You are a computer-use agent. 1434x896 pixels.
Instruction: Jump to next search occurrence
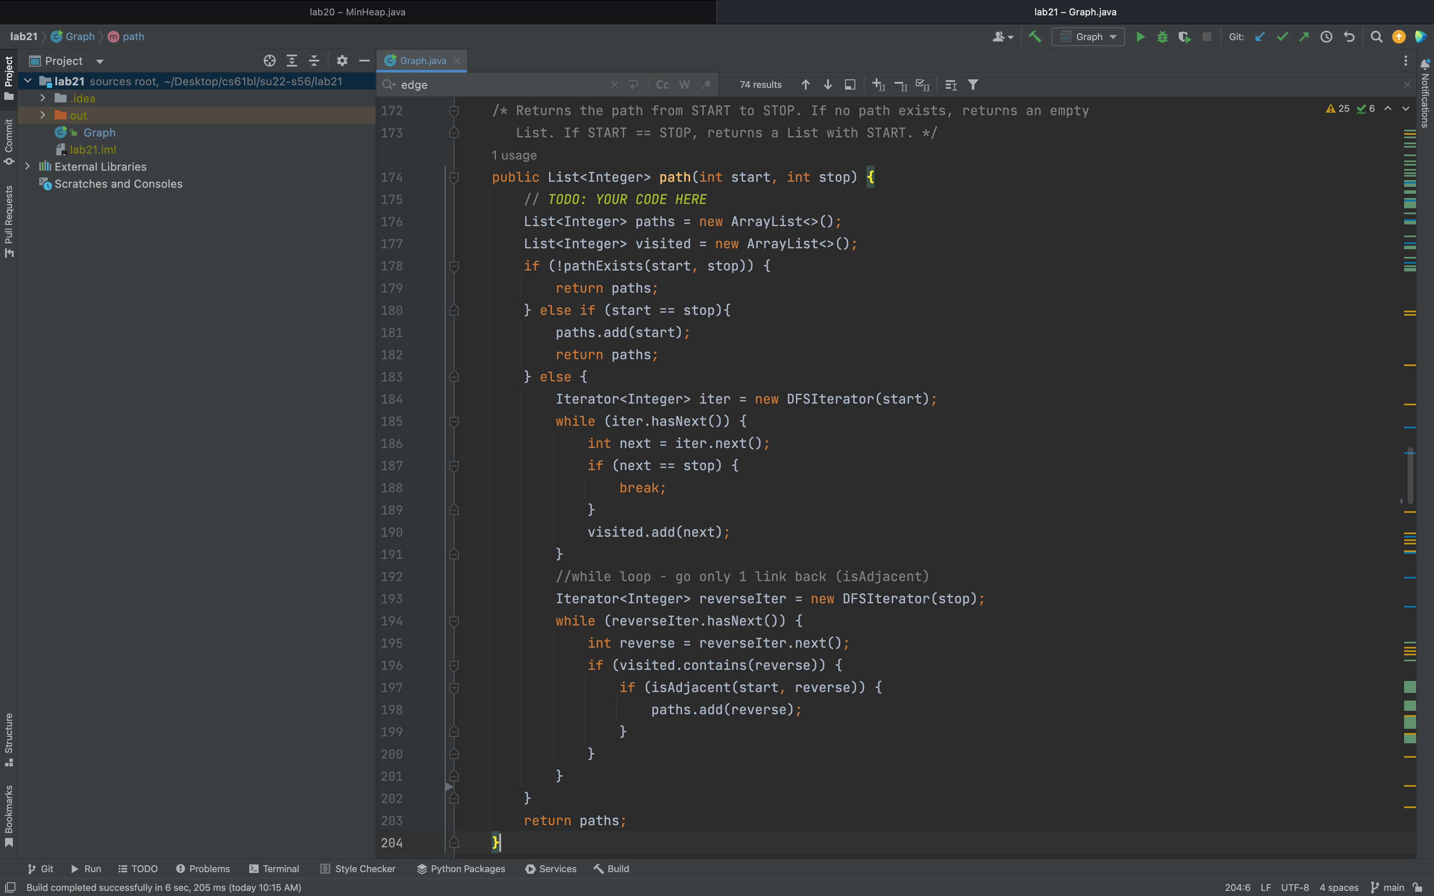pyautogui.click(x=828, y=85)
